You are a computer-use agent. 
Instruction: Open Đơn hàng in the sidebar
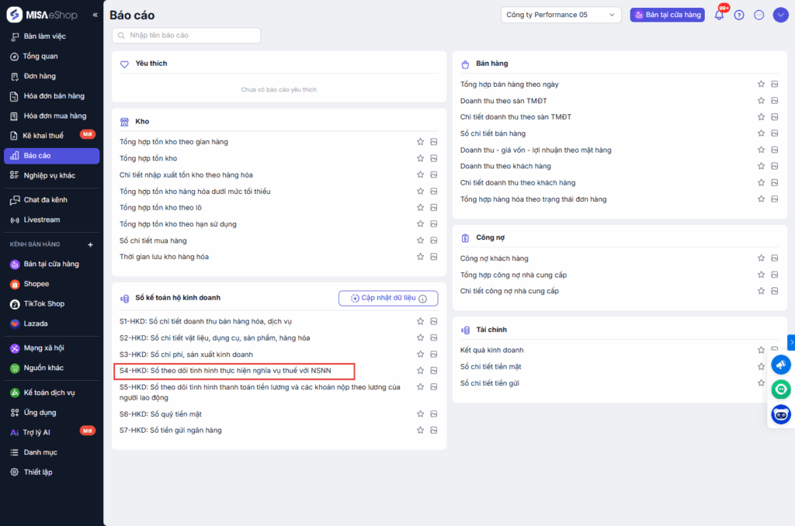[x=40, y=76]
